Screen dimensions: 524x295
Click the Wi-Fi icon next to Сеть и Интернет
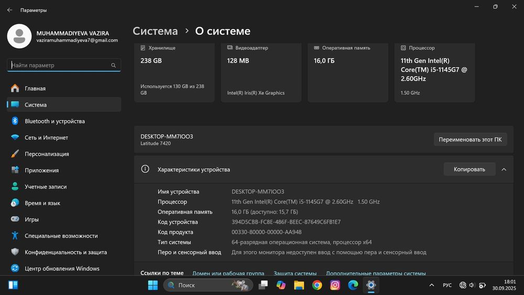tap(15, 137)
